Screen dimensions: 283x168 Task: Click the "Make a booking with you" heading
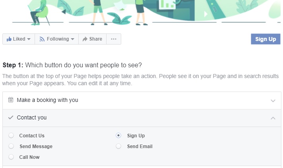coord(47,100)
